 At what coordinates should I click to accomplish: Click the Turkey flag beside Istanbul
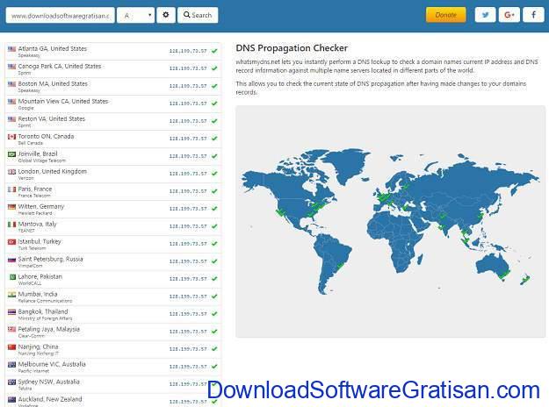click(x=12, y=242)
